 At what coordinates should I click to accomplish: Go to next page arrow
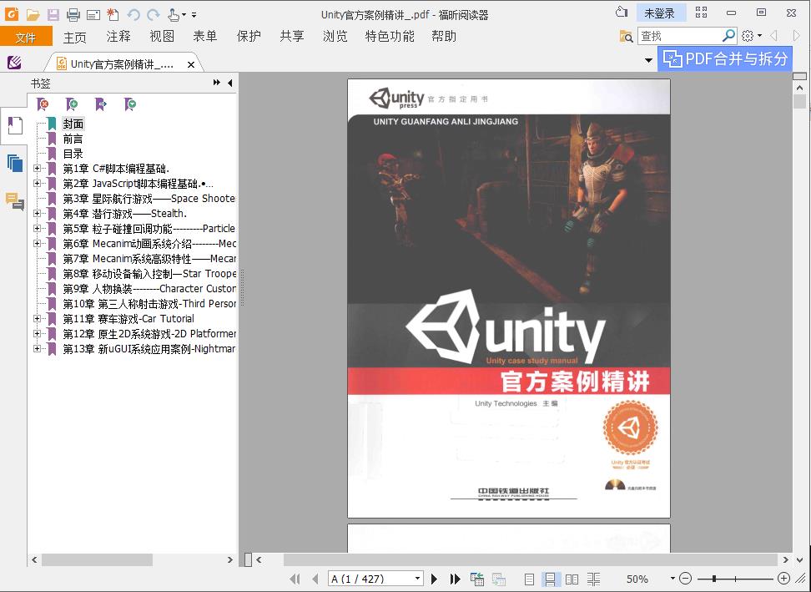pos(435,579)
